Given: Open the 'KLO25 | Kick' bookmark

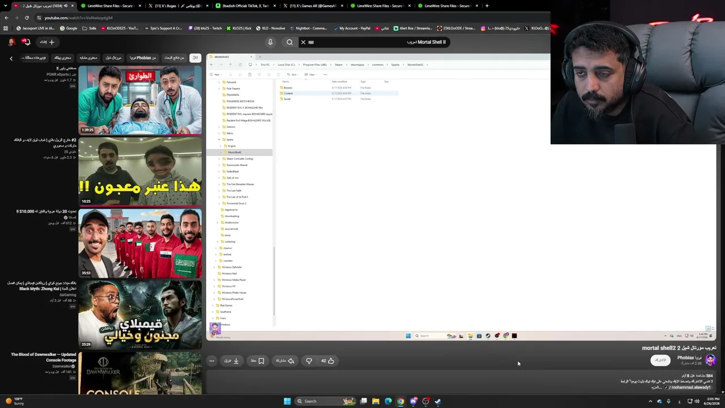Looking at the screenshot, I should [239, 28].
